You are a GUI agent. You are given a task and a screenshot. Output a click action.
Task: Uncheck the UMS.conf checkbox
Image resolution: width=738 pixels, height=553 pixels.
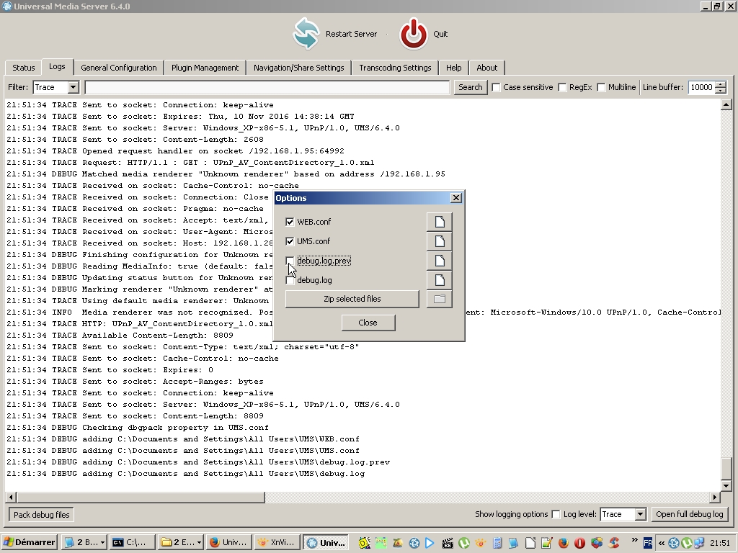pyautogui.click(x=290, y=241)
